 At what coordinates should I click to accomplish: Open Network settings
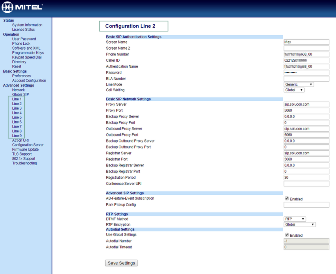click(x=18, y=90)
